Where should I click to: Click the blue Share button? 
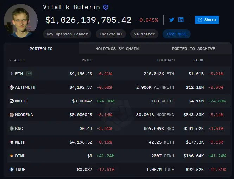207,20
